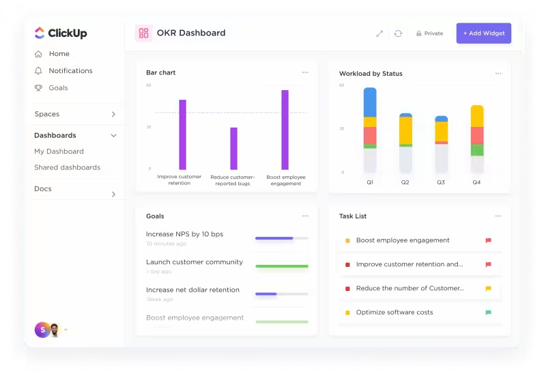Click the Q1 stacked workload bar

(370, 130)
